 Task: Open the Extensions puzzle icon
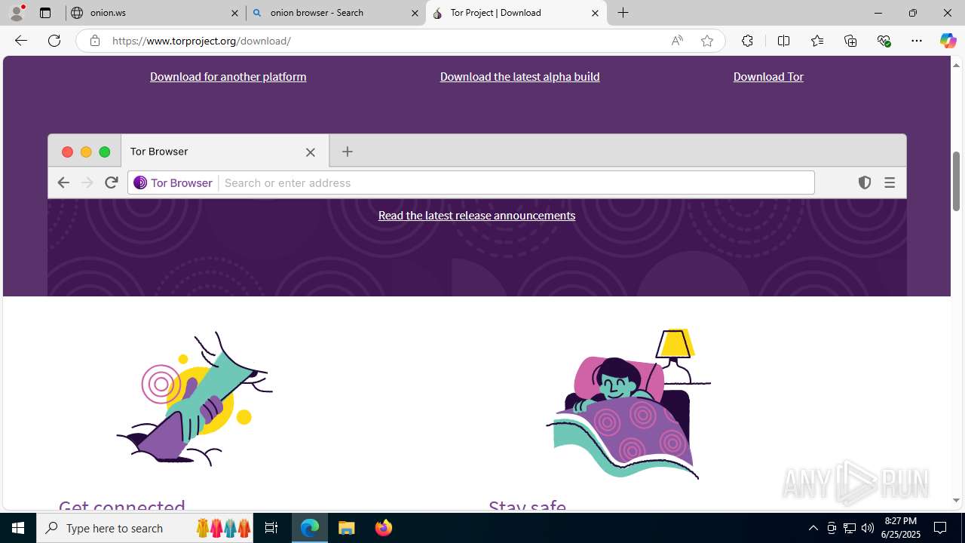747,41
